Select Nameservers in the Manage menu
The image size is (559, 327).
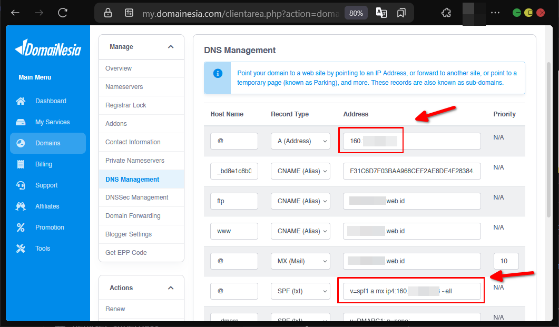pos(124,87)
